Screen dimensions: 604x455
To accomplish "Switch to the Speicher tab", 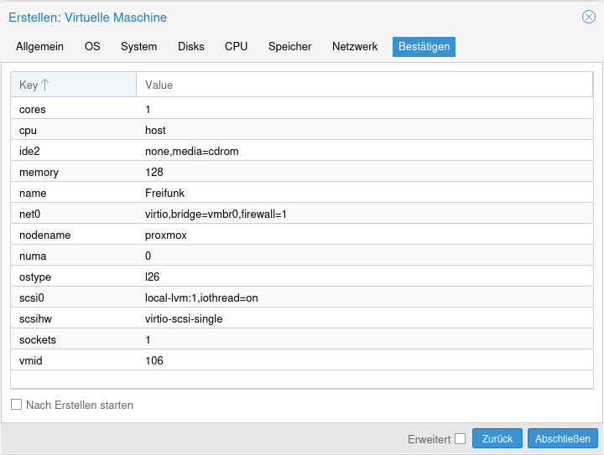I will pos(289,47).
